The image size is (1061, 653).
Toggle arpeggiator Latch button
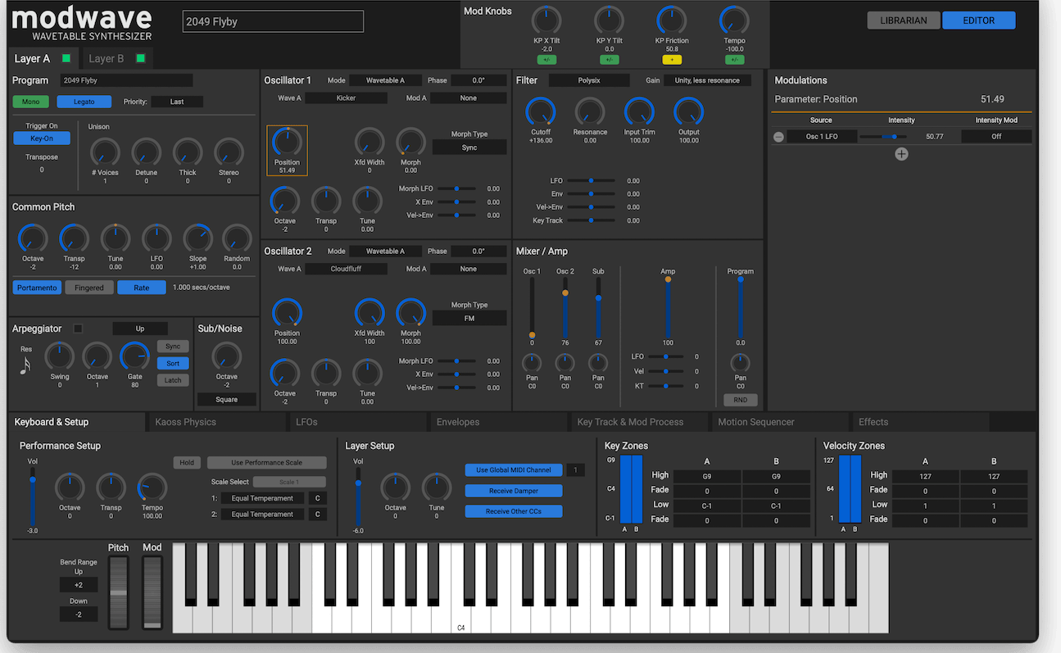[173, 380]
